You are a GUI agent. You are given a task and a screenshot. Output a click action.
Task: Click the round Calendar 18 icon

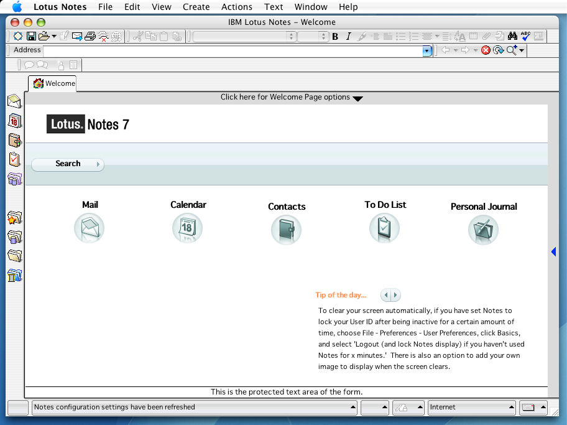point(187,228)
